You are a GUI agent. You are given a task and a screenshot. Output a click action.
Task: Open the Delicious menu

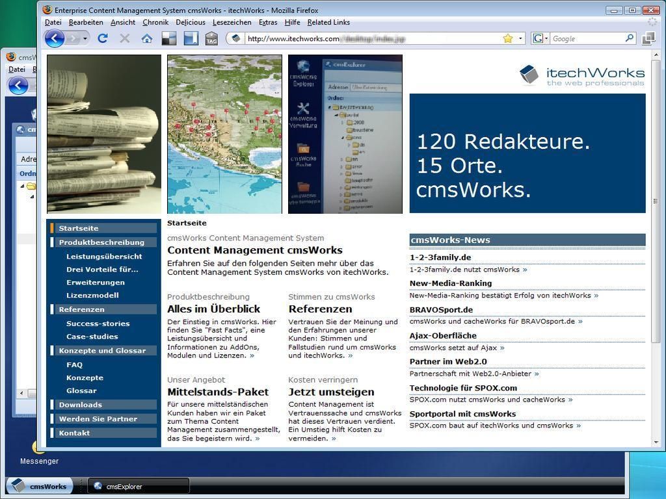191,23
